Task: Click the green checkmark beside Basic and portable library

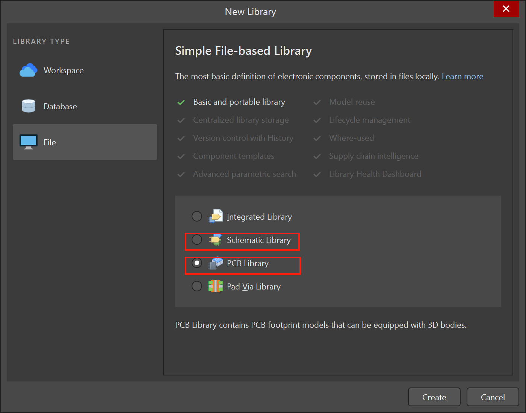Action: [x=181, y=102]
